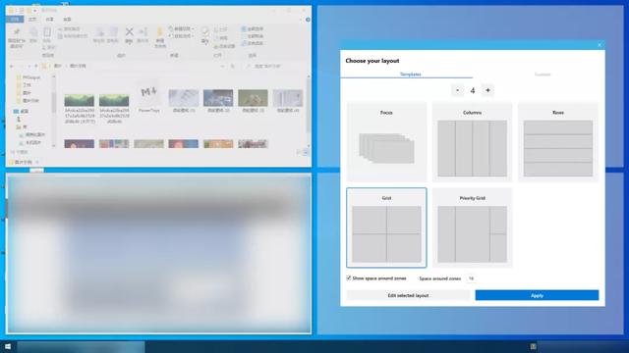The width and height of the screenshot is (629, 353).
Task: Click the large icons view toggle in Explorer
Action: coord(306,153)
